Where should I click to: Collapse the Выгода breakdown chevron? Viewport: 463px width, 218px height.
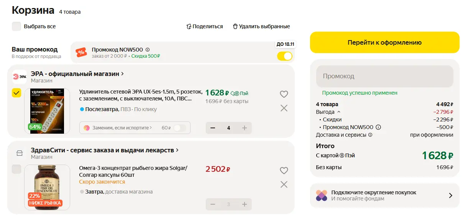[x=338, y=112]
